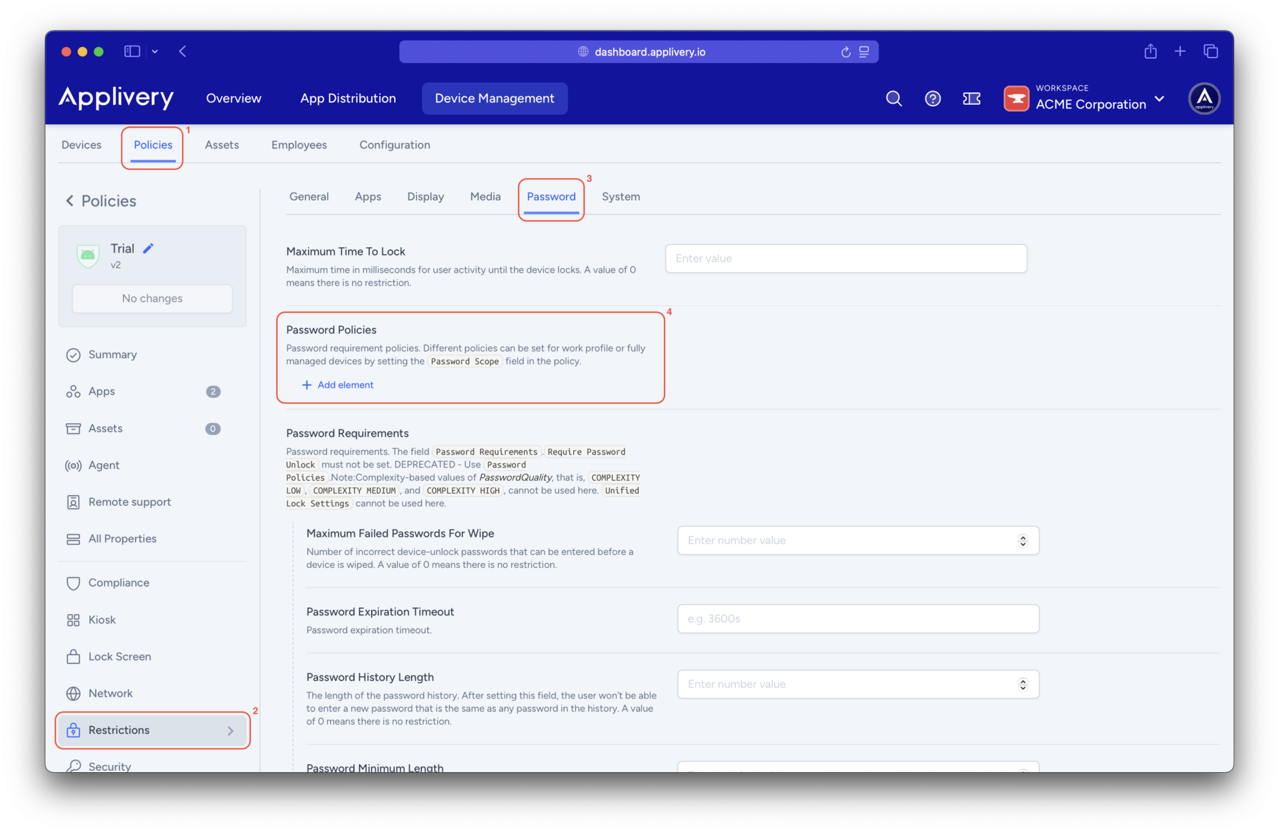Open Kiosk from the sidebar
Image resolution: width=1279 pixels, height=832 pixels.
click(x=102, y=620)
